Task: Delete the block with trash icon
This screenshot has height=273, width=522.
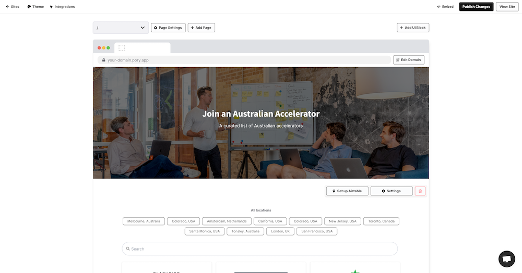Action: [420, 191]
